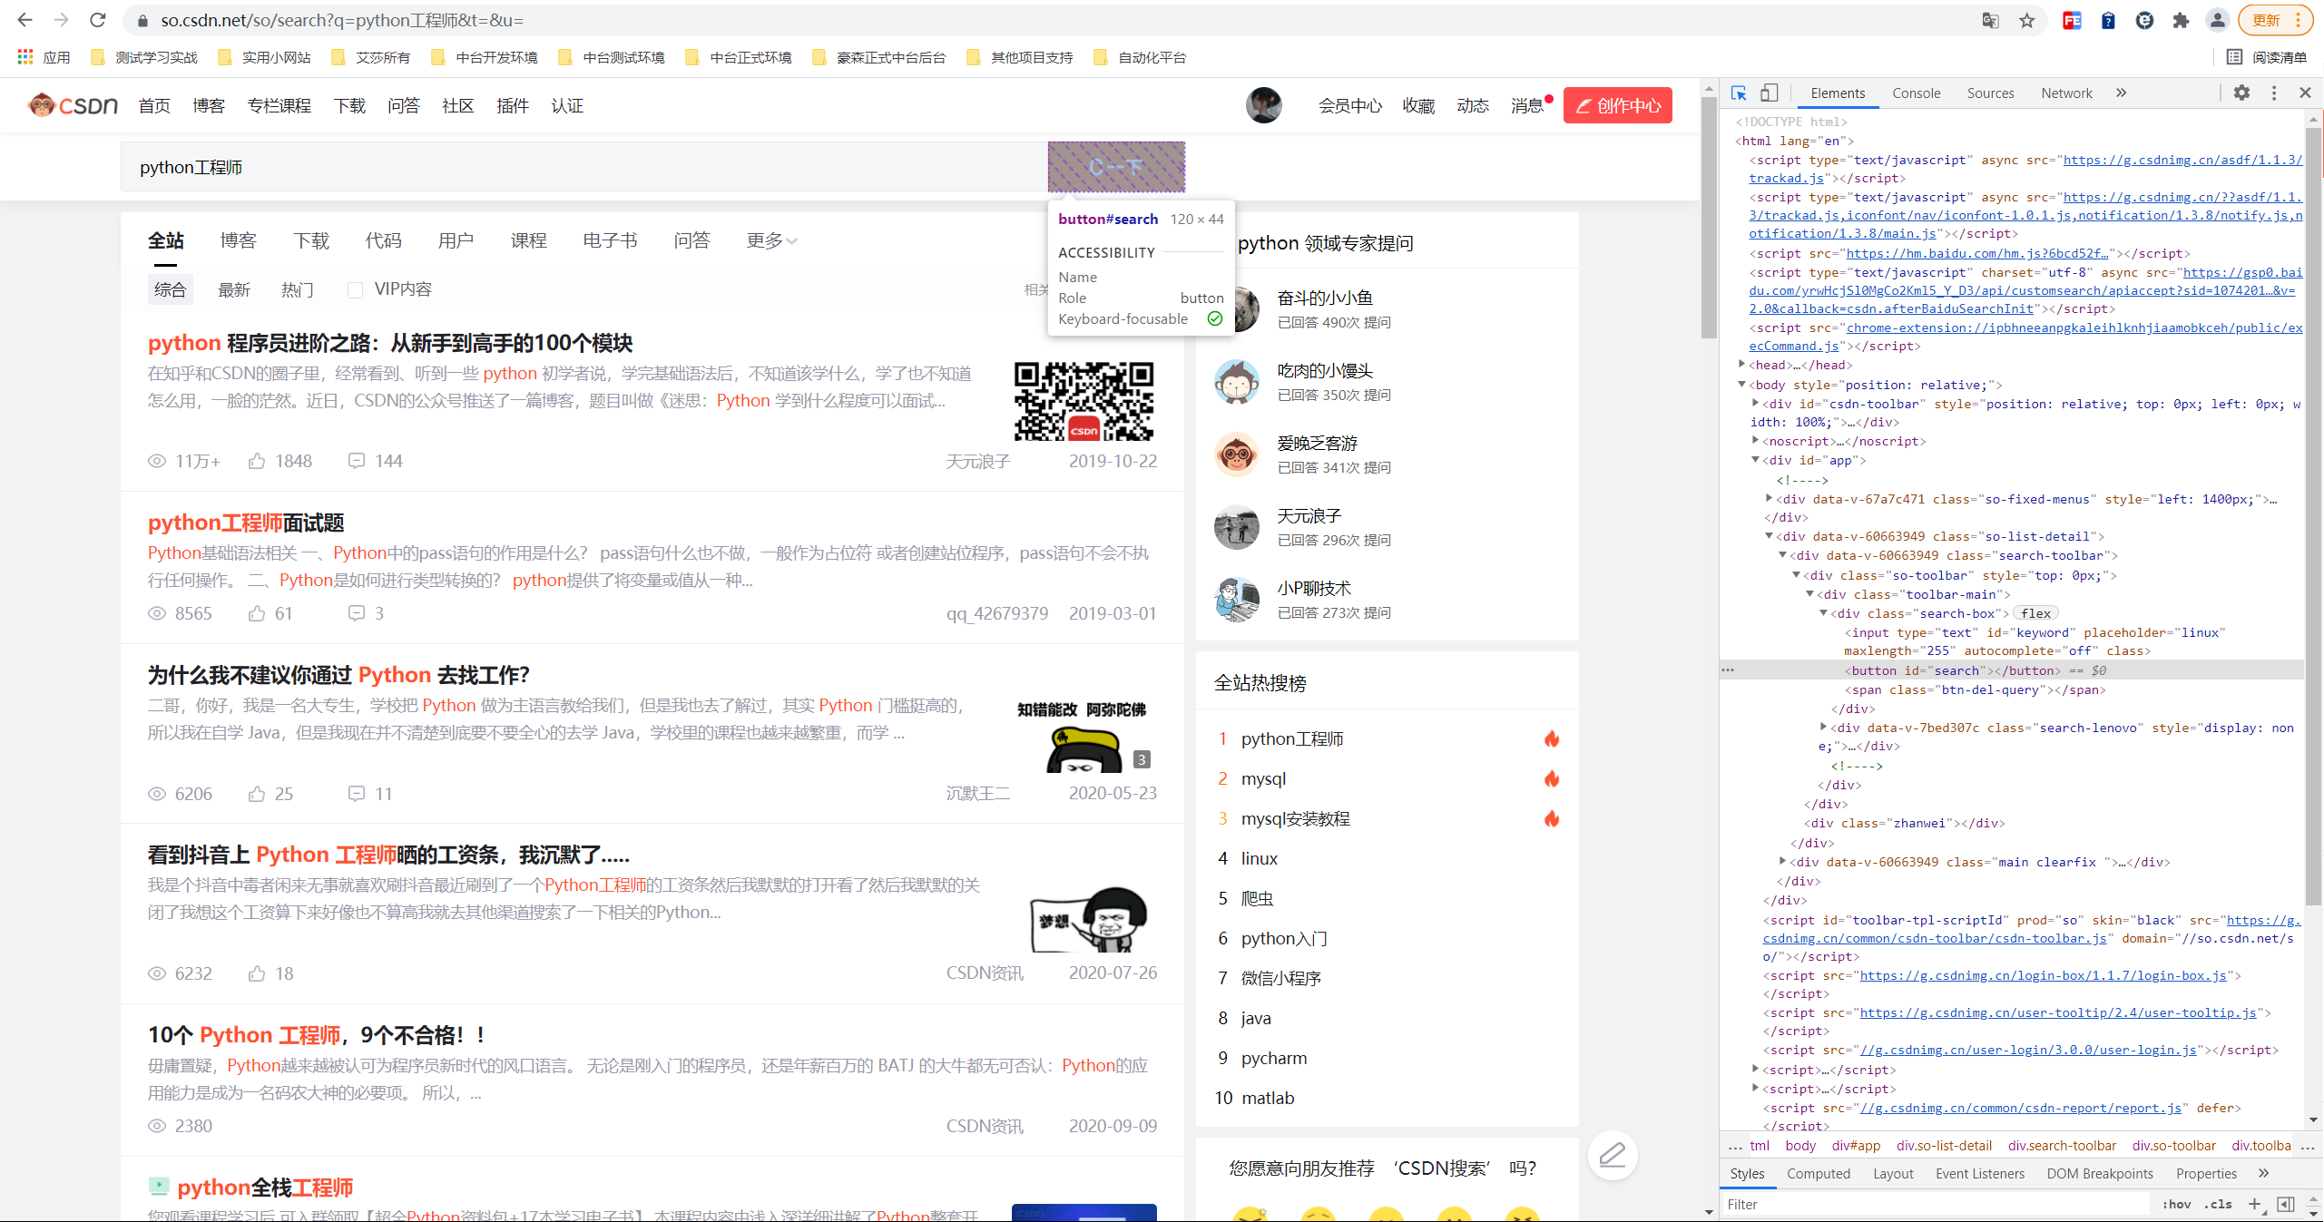Open the browser extensions puzzle icon
The width and height of the screenshot is (2324, 1222).
(x=2181, y=20)
